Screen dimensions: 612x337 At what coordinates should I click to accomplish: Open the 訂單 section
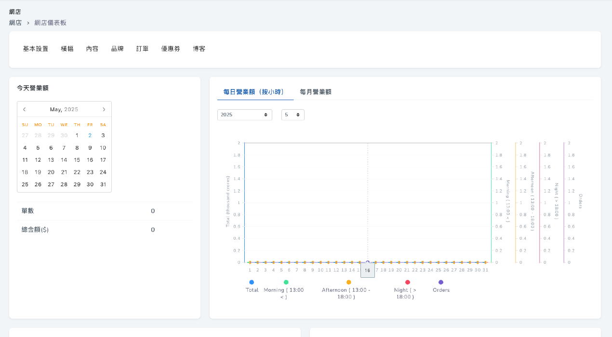pyautogui.click(x=142, y=49)
